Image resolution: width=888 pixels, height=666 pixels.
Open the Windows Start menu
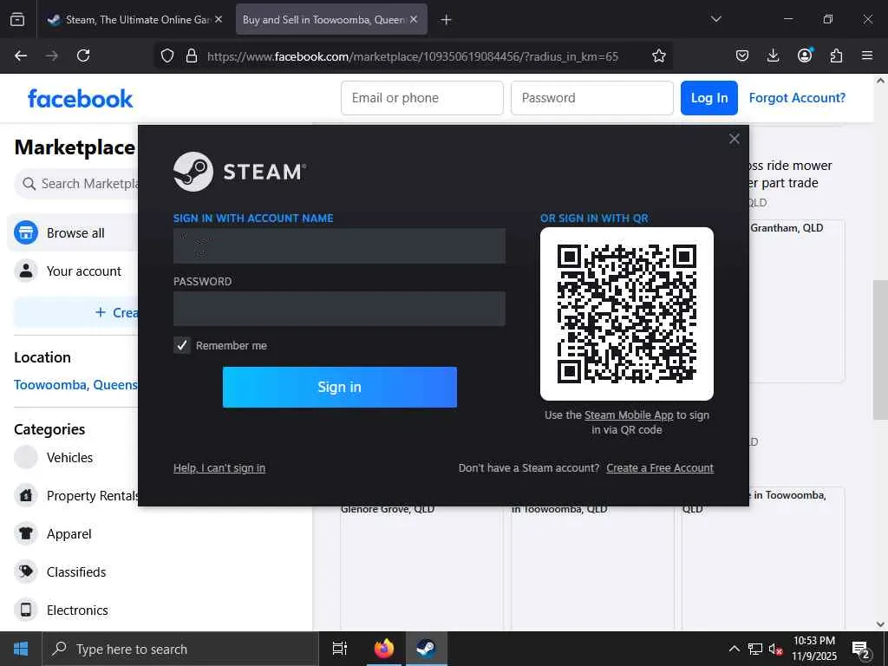click(21, 649)
